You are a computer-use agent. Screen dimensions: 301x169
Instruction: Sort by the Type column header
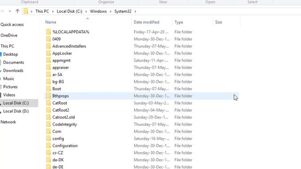(x=179, y=22)
